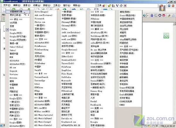The height and width of the screenshot is (128, 176).
Task: Click the V icon in the tools bar
Action: (117, 6)
